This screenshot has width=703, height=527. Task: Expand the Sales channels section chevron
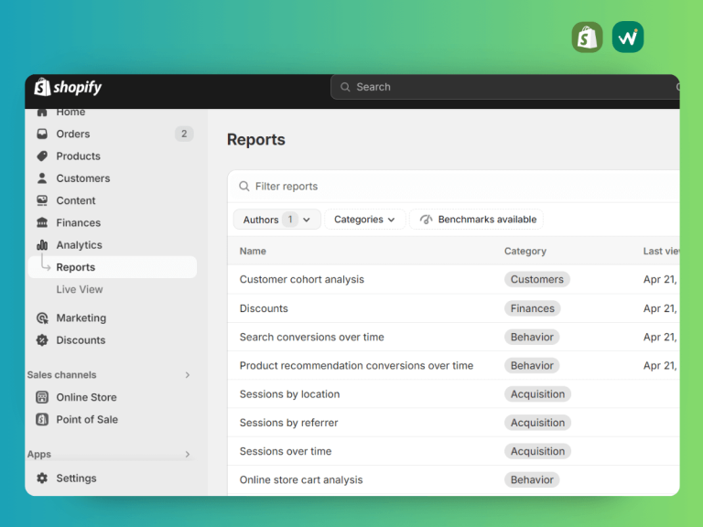point(188,375)
